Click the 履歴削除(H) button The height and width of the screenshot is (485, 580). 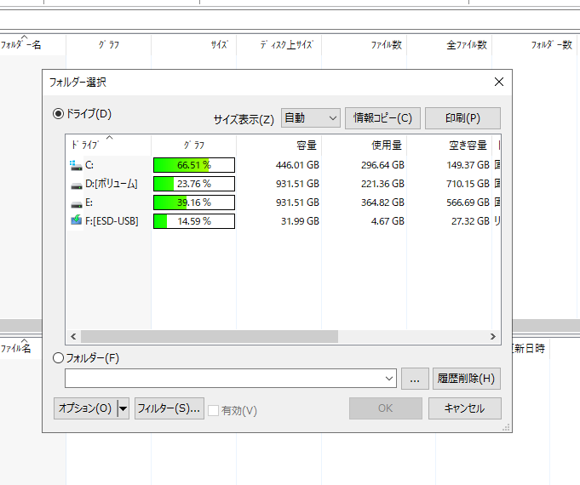click(x=465, y=379)
